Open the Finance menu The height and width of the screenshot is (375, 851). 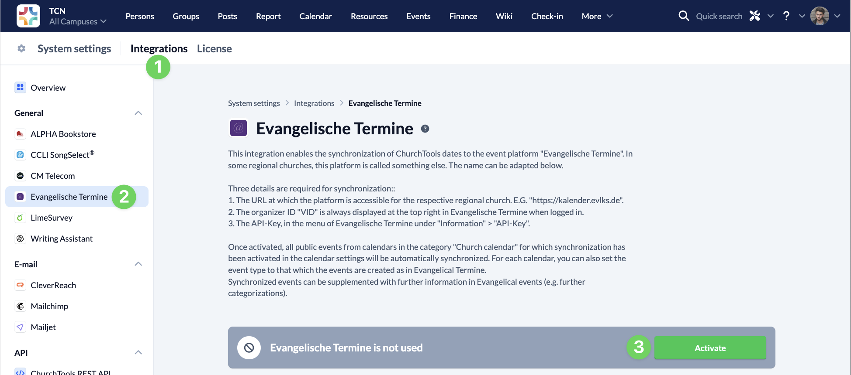point(463,16)
